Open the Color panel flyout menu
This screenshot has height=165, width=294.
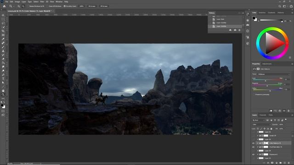tap(292, 13)
